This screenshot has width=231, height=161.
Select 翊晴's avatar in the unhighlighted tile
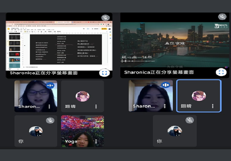click(83, 96)
